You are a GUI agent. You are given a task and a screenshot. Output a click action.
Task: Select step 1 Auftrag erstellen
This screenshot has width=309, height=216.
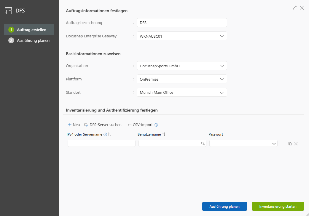coord(29,30)
